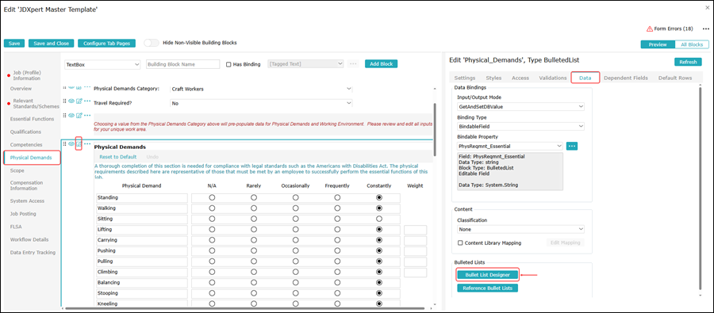Image resolution: width=714 pixels, height=313 pixels.
Task: Open the ellipsis menu for the red note block
Action: (x=87, y=116)
